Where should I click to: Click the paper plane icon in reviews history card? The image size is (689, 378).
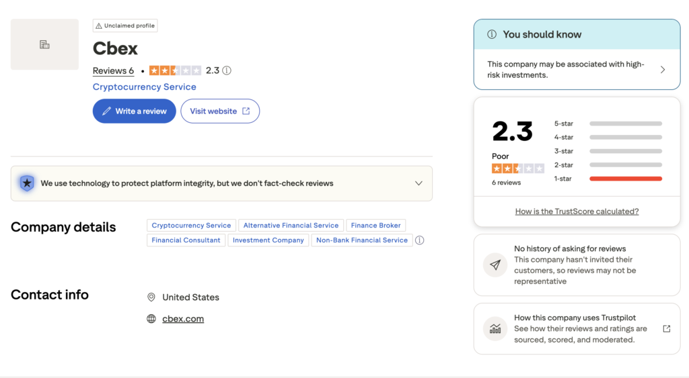click(495, 265)
